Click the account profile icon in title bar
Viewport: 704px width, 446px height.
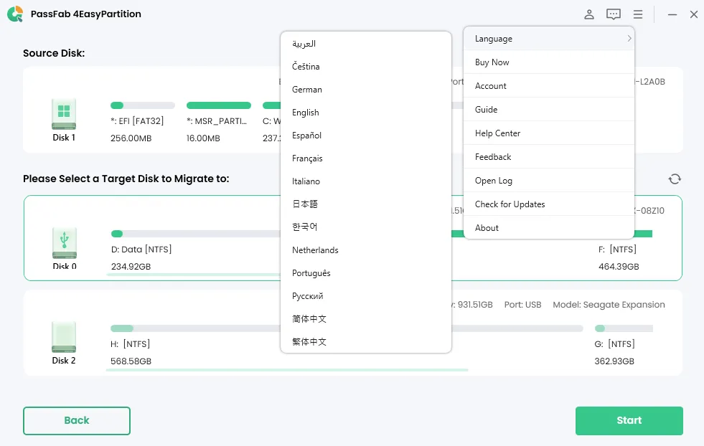coord(589,14)
